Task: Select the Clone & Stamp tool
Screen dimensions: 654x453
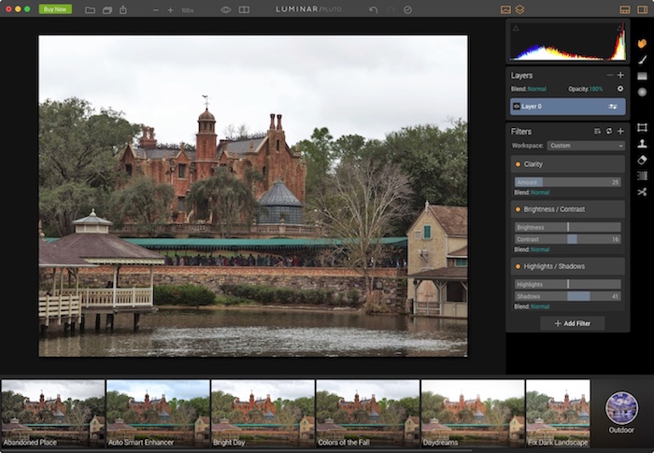Action: coord(642,144)
